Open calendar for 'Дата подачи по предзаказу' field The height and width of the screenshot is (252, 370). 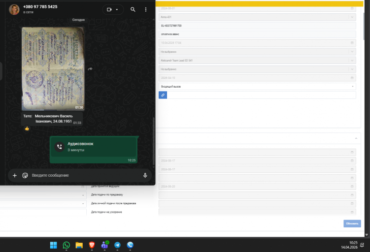(352, 195)
